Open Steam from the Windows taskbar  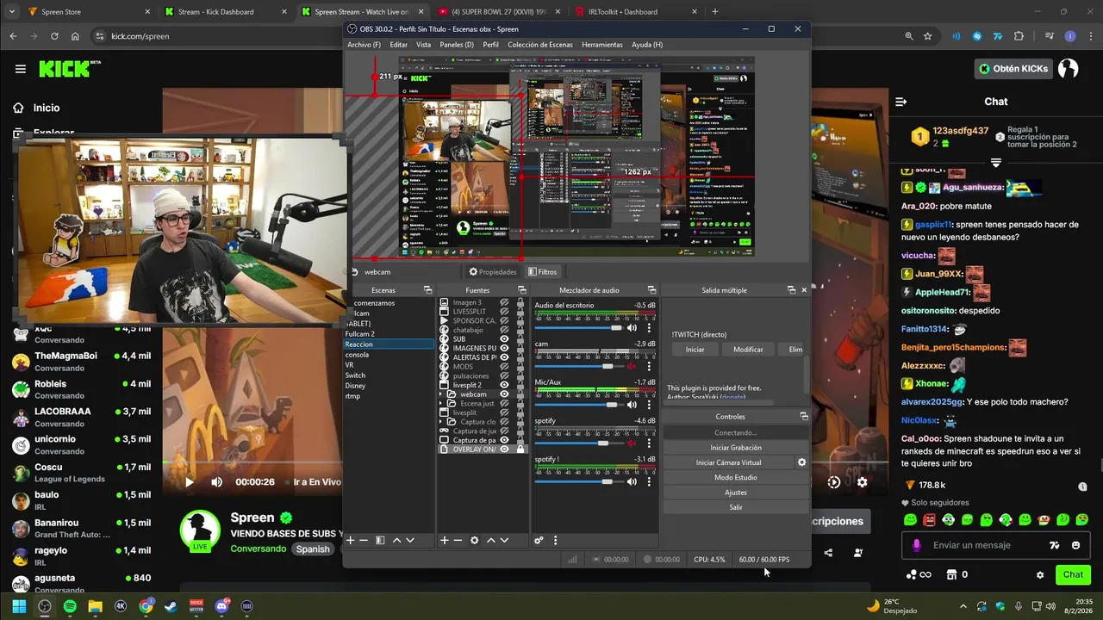(171, 606)
